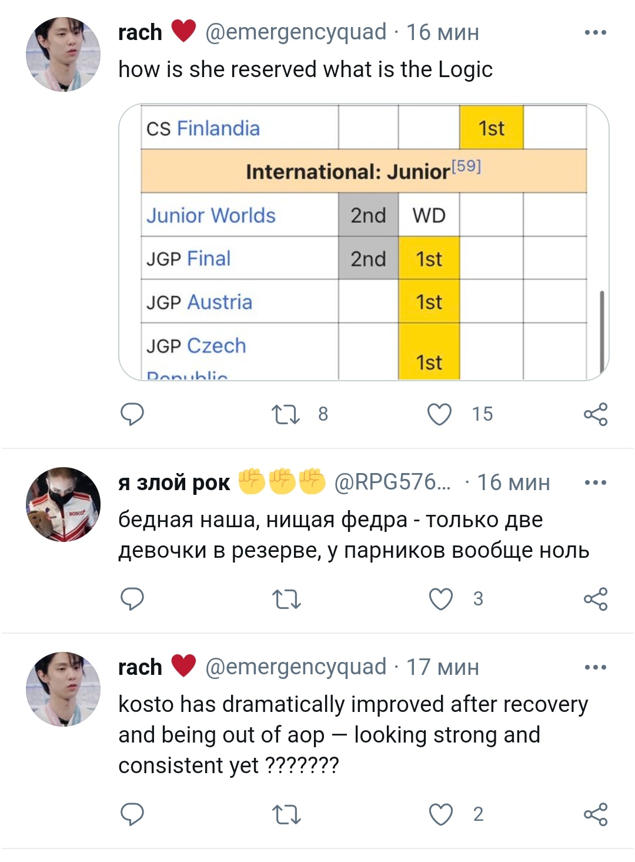The height and width of the screenshot is (862, 635).
Task: Reply to the 'how is she reserved' tweet
Action: pos(132,414)
